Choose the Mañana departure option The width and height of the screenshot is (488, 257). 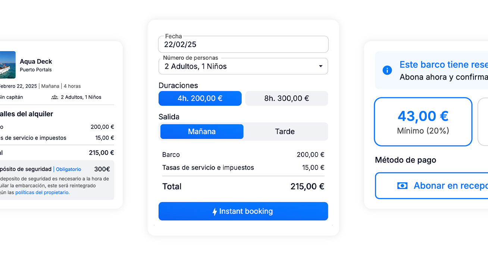click(x=202, y=131)
